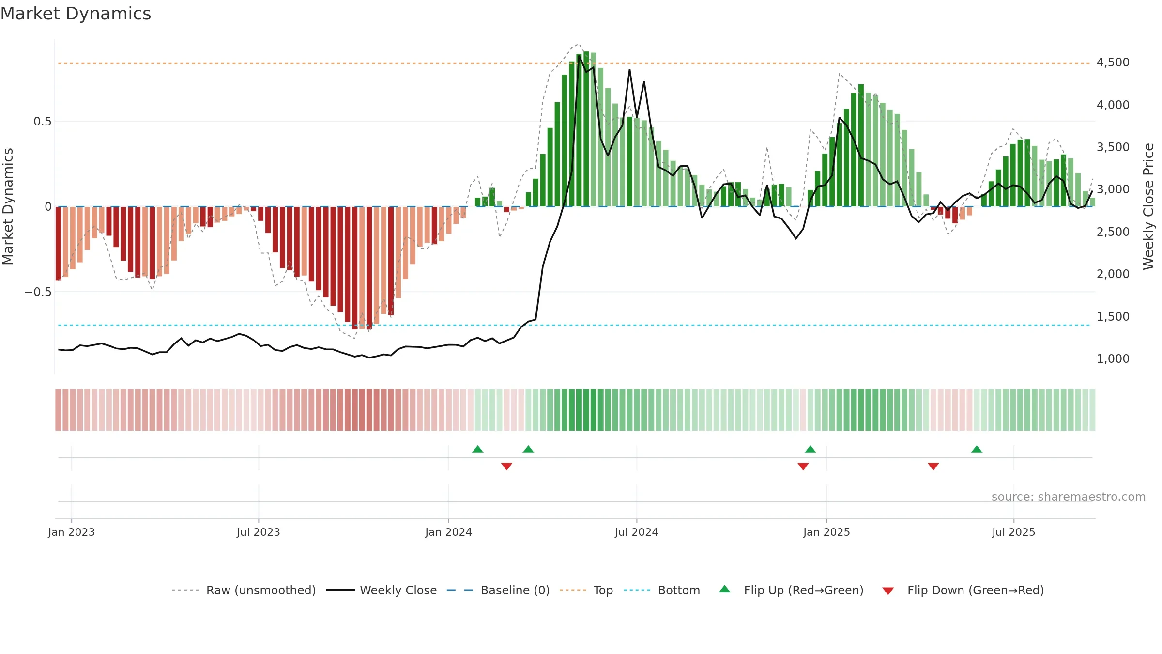This screenshot has width=1162, height=654.
Task: Toggle the Raw (unsmoothed) legend entry
Action: pos(244,590)
